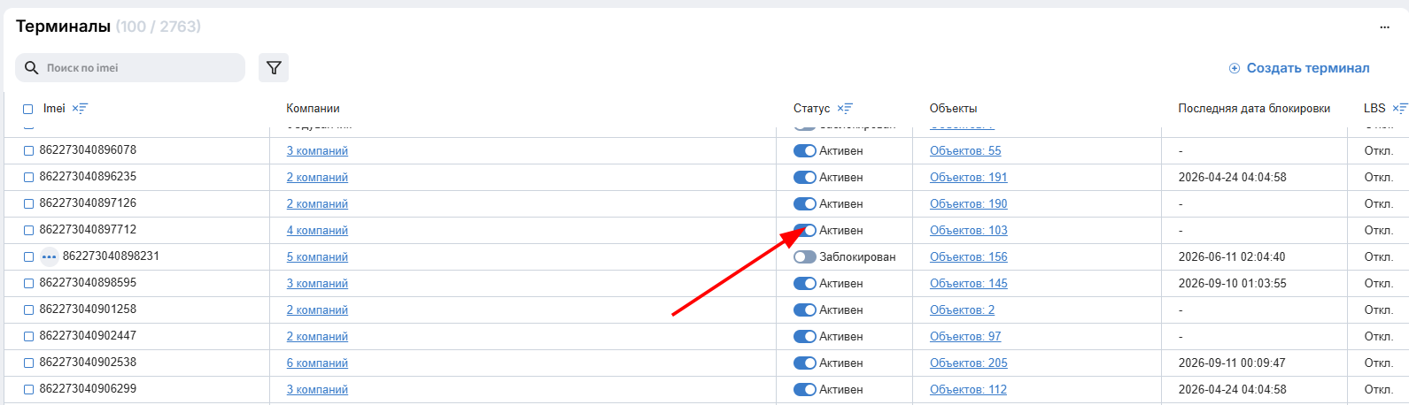Toggle status switch for terminal 862273040896235
Viewport: 1409px width, 405px height.
804,178
